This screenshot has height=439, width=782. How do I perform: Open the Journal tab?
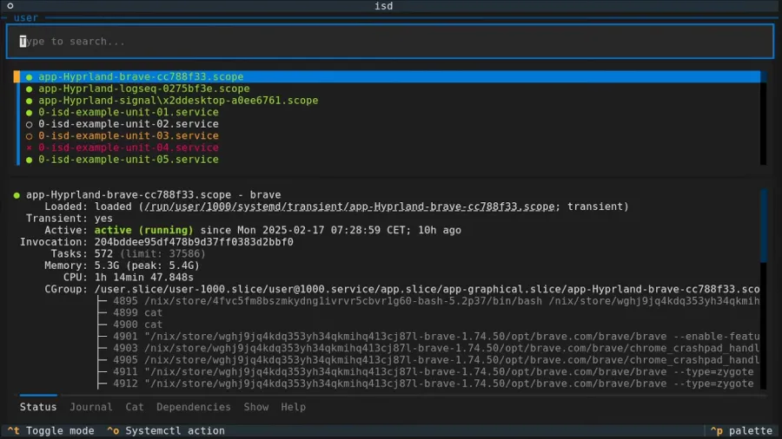point(91,407)
